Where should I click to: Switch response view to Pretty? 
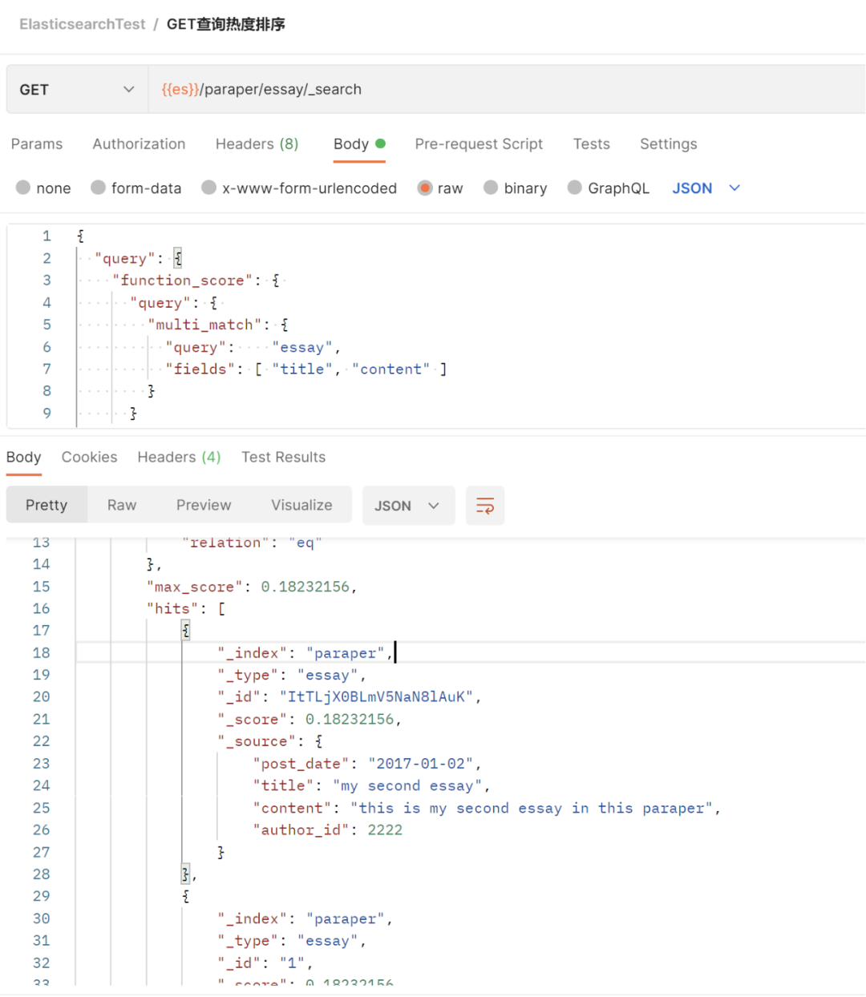[x=47, y=505]
